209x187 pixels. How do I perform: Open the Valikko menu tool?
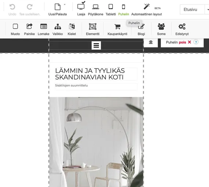point(58,26)
